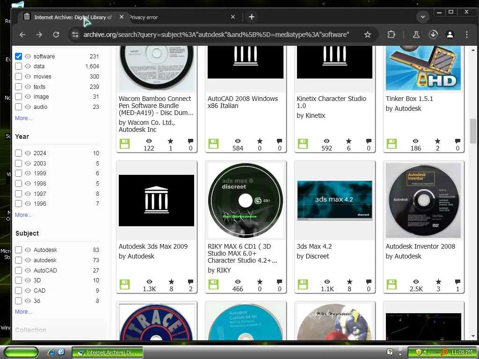Check the data media type checkbox
The image size is (479, 359).
[x=18, y=66]
